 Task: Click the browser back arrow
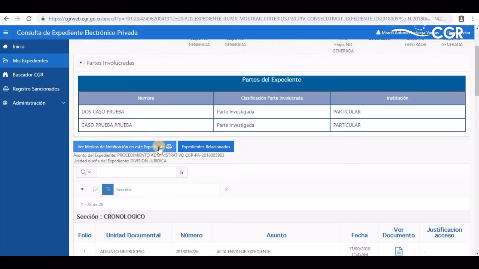click(x=6, y=19)
